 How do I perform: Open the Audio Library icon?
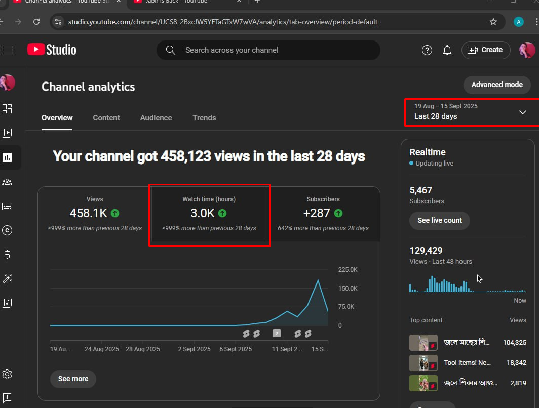8,303
